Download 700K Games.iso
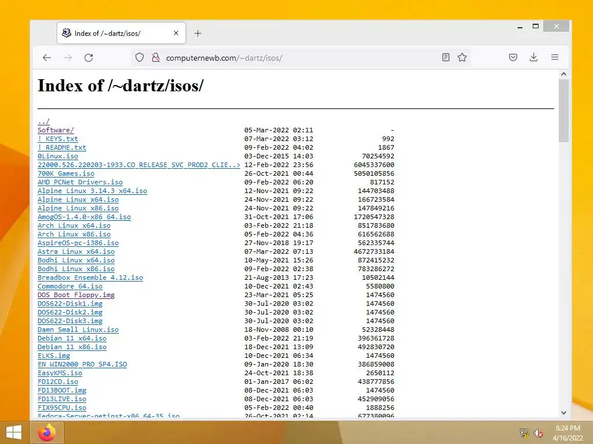The width and height of the screenshot is (593, 444). click(66, 173)
